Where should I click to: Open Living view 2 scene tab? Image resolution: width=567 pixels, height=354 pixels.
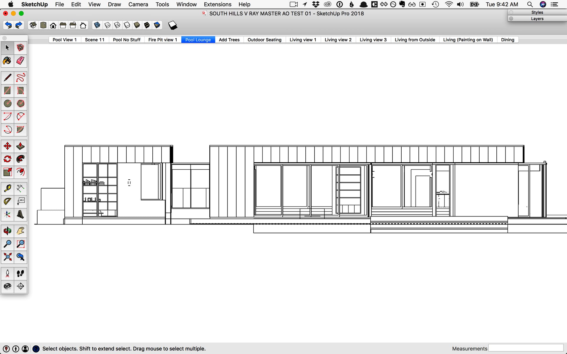pos(338,40)
